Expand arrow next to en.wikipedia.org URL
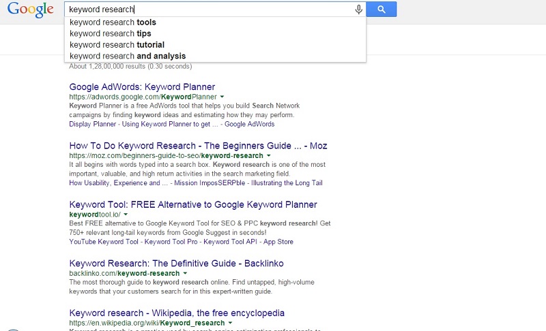The width and height of the screenshot is (546, 331). (x=230, y=323)
